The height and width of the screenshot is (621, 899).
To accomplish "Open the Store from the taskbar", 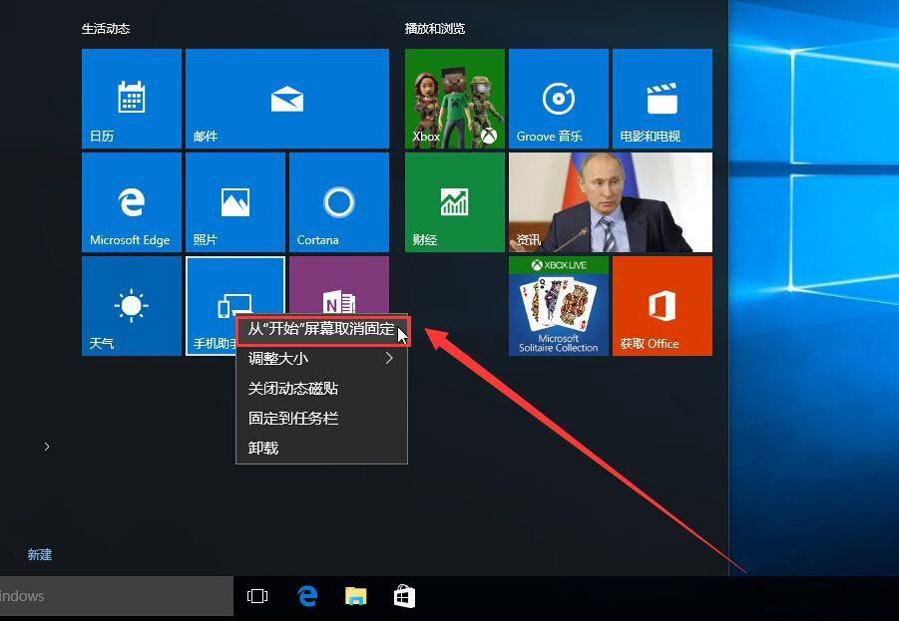I will pos(404,596).
